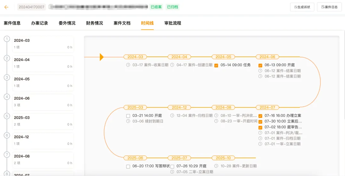Check the 07-26 10:29 开庭 checkbox
This screenshot has height=176, width=345.
point(172,166)
